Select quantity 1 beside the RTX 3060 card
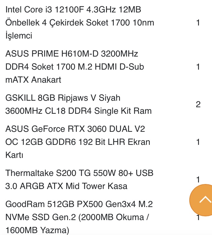Screen dimensions: 212x235 198,142
